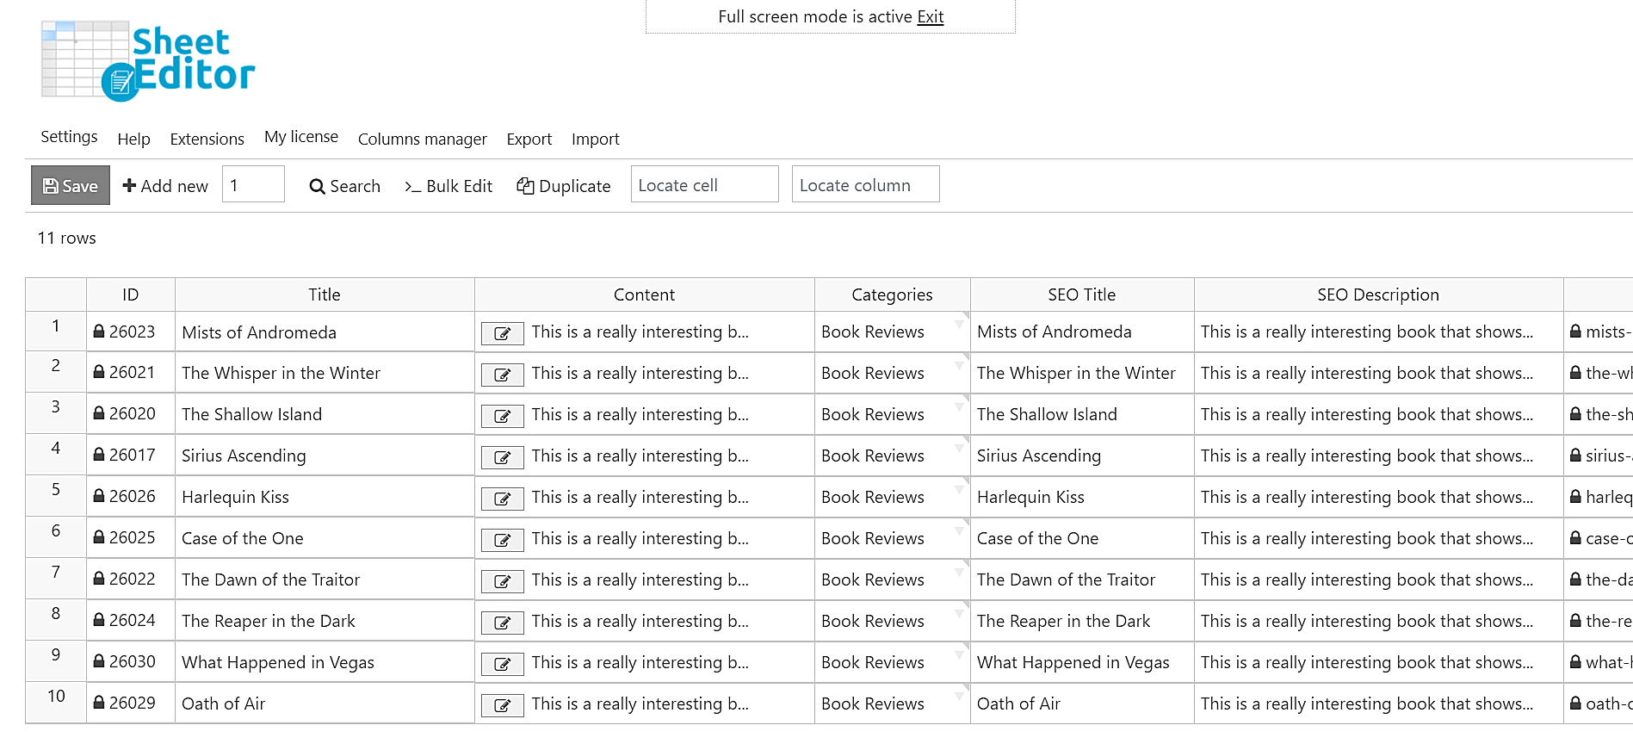Viewport: 1633px width, 750px height.
Task: Select the Categories column header
Action: (892, 294)
